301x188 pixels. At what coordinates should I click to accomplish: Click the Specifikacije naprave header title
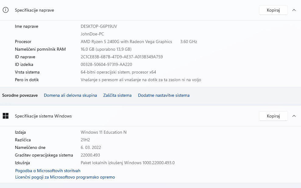34,10
